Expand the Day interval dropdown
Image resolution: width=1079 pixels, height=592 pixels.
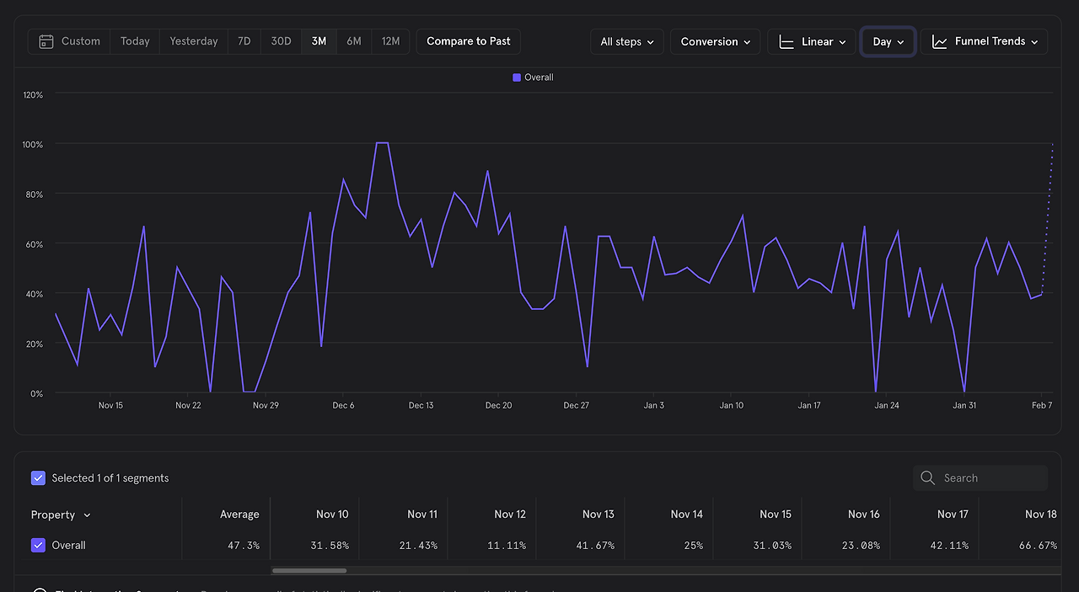click(888, 41)
